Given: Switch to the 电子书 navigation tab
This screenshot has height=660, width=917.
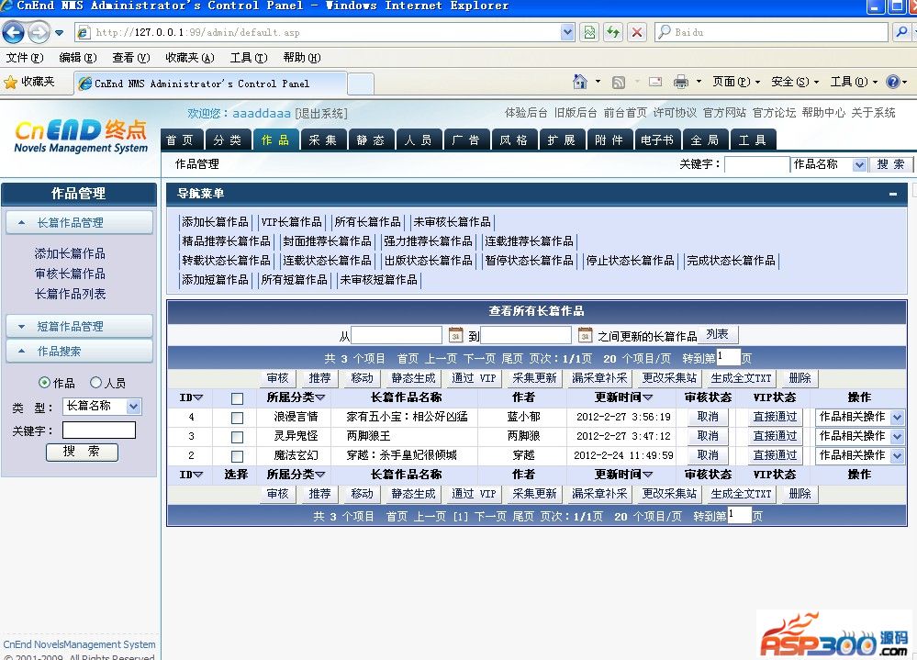Looking at the screenshot, I should click(x=658, y=140).
